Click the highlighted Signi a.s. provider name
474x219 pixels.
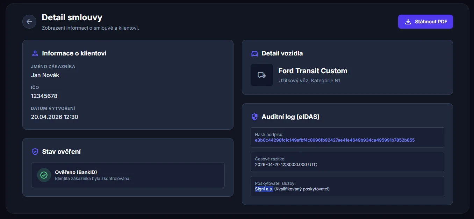264,189
